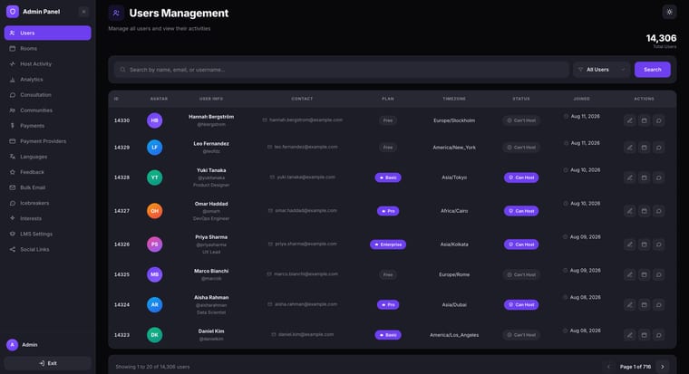Open Analytics from the sidebar
The image size is (689, 374).
pyautogui.click(x=47, y=80)
